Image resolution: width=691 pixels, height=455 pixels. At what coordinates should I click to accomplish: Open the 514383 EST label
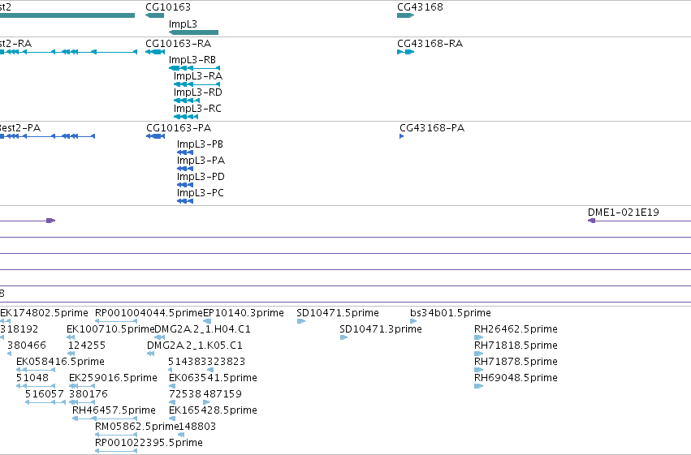(188, 362)
